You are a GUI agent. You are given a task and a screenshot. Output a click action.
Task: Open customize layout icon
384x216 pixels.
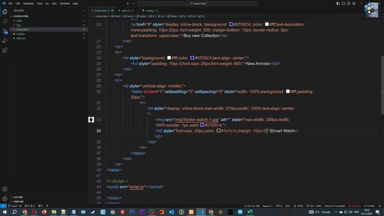pos(354,4)
